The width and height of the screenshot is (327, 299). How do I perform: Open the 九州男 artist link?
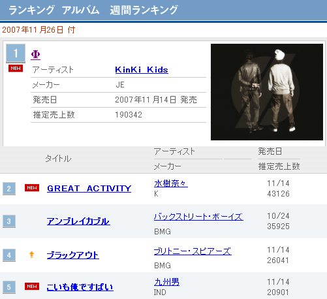point(166,282)
